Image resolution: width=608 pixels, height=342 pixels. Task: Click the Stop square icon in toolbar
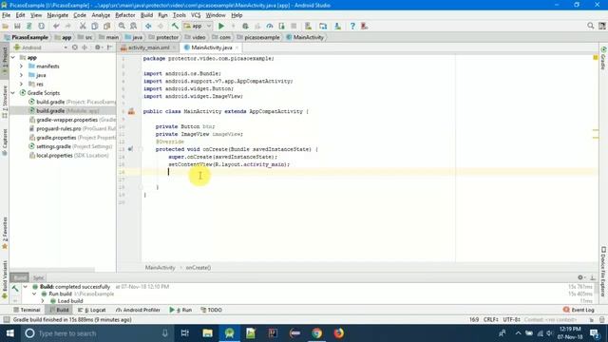(x=294, y=26)
